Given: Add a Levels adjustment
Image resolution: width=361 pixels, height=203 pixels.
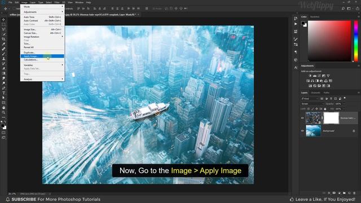Looking at the screenshot, I should (x=315, y=76).
